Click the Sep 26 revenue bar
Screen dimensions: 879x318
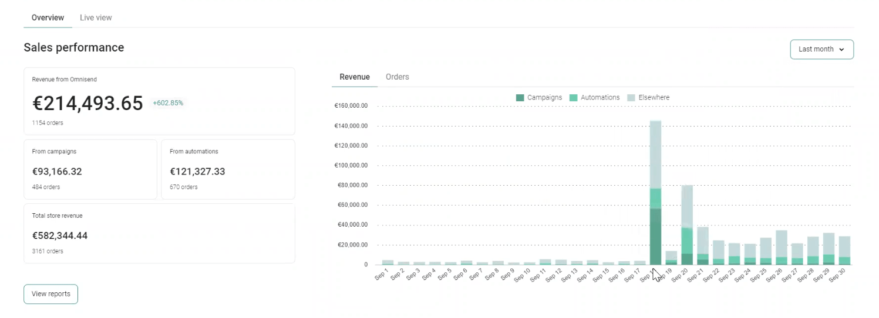pos(782,247)
